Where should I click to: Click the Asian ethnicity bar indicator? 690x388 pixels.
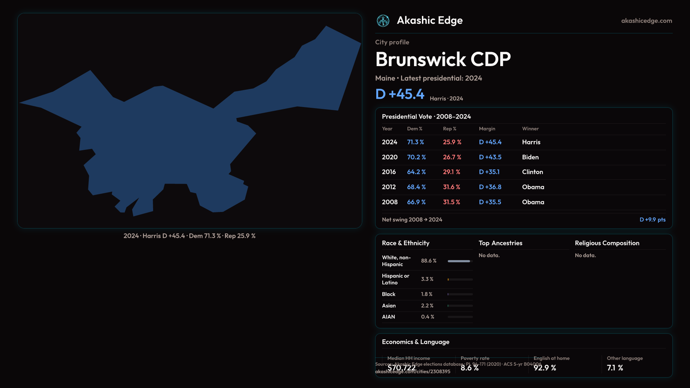point(460,306)
